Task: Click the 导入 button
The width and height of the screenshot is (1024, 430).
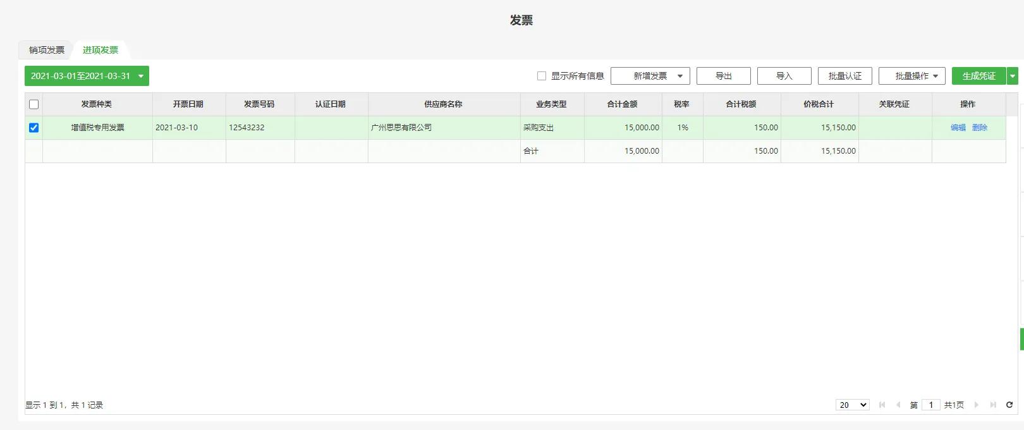Action: pos(784,76)
